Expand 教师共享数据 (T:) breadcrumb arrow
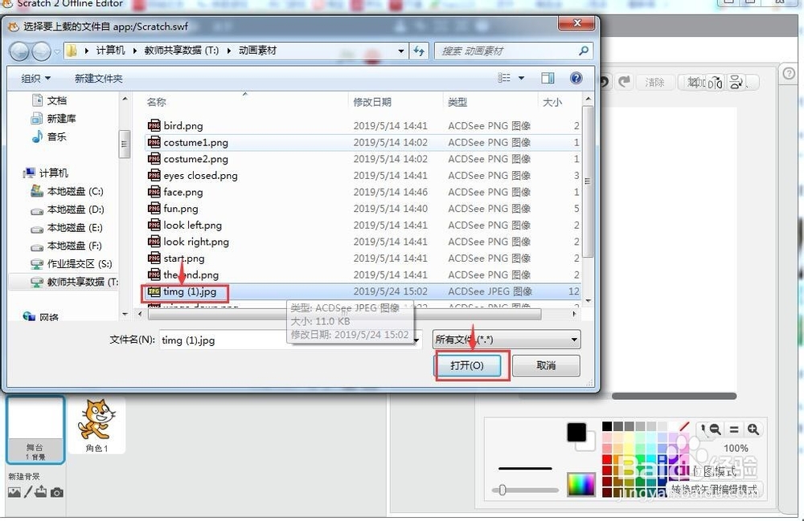 click(x=228, y=51)
